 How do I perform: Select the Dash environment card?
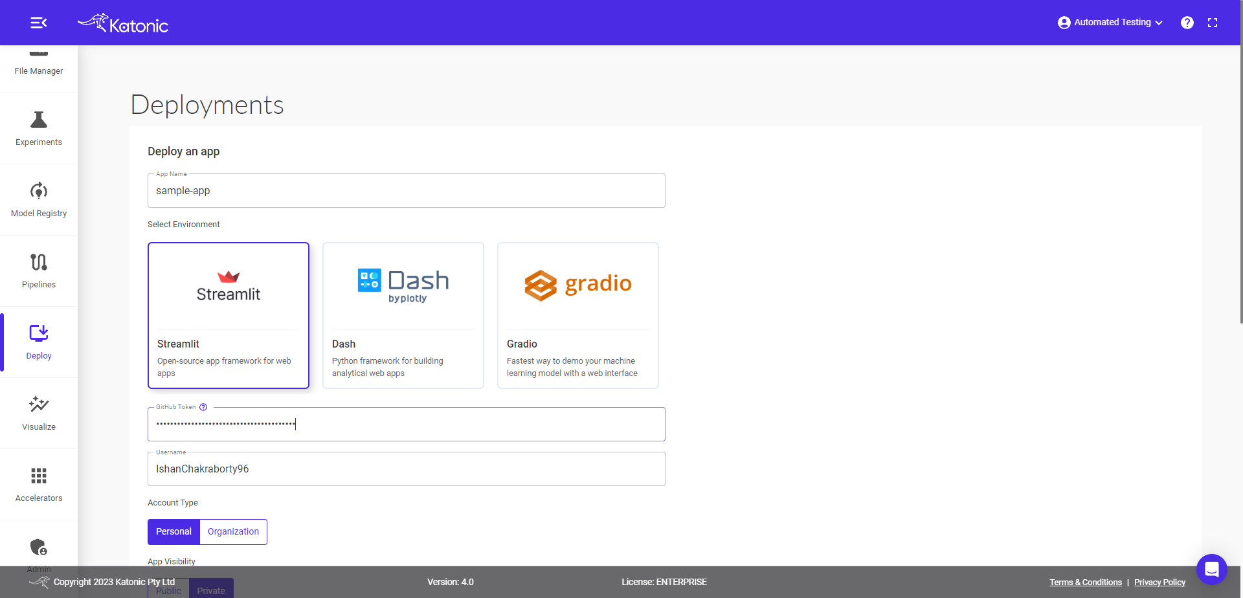tap(403, 316)
